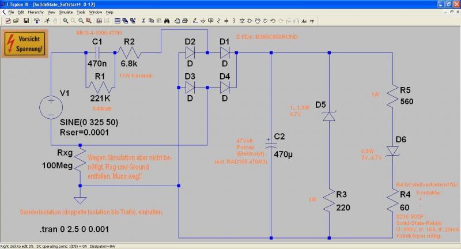
Task: Click diode D1 symbol
Action: tap(225, 53)
